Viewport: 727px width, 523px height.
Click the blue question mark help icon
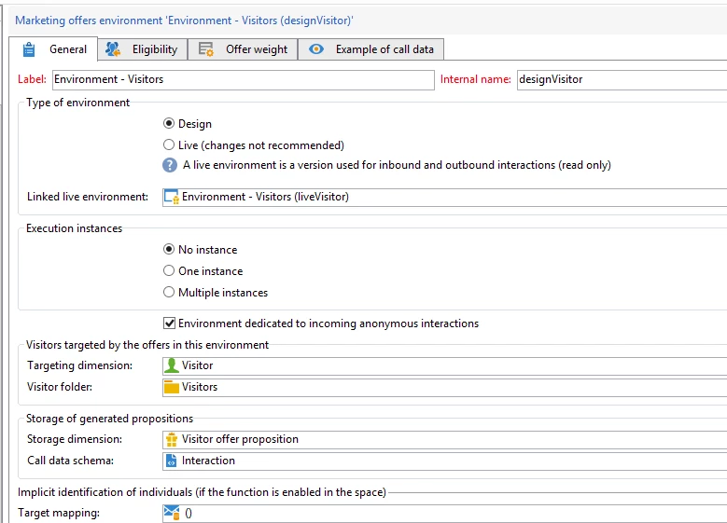(x=170, y=165)
